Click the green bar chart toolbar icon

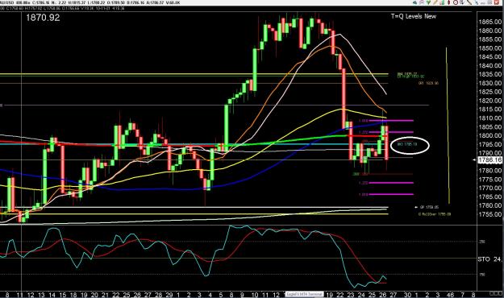442,2
